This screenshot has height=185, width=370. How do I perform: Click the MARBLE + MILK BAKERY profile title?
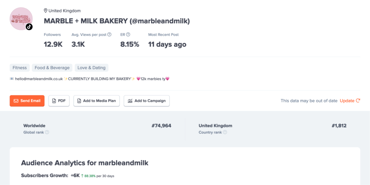117,21
